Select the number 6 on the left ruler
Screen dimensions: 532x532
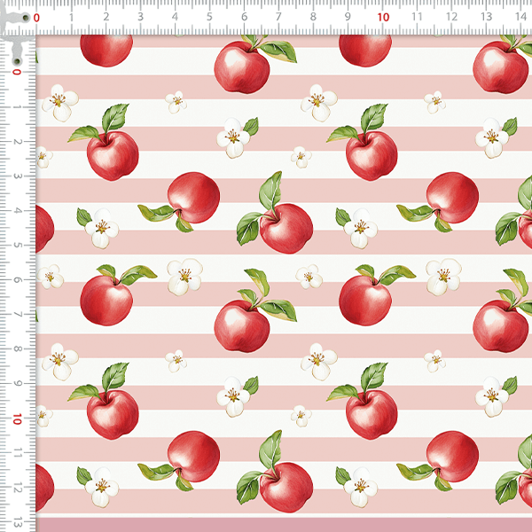click(x=17, y=279)
